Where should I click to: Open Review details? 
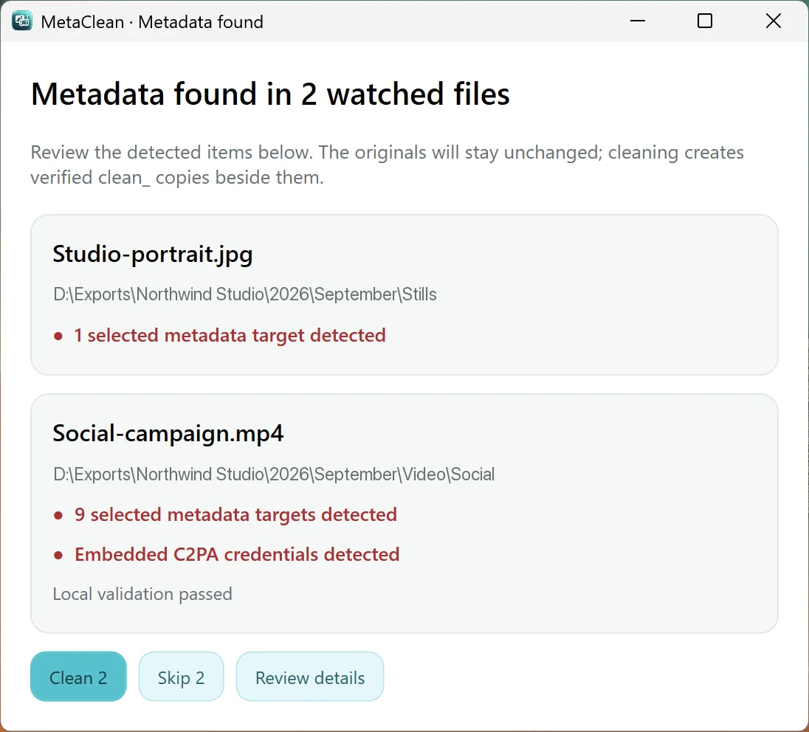pyautogui.click(x=310, y=676)
